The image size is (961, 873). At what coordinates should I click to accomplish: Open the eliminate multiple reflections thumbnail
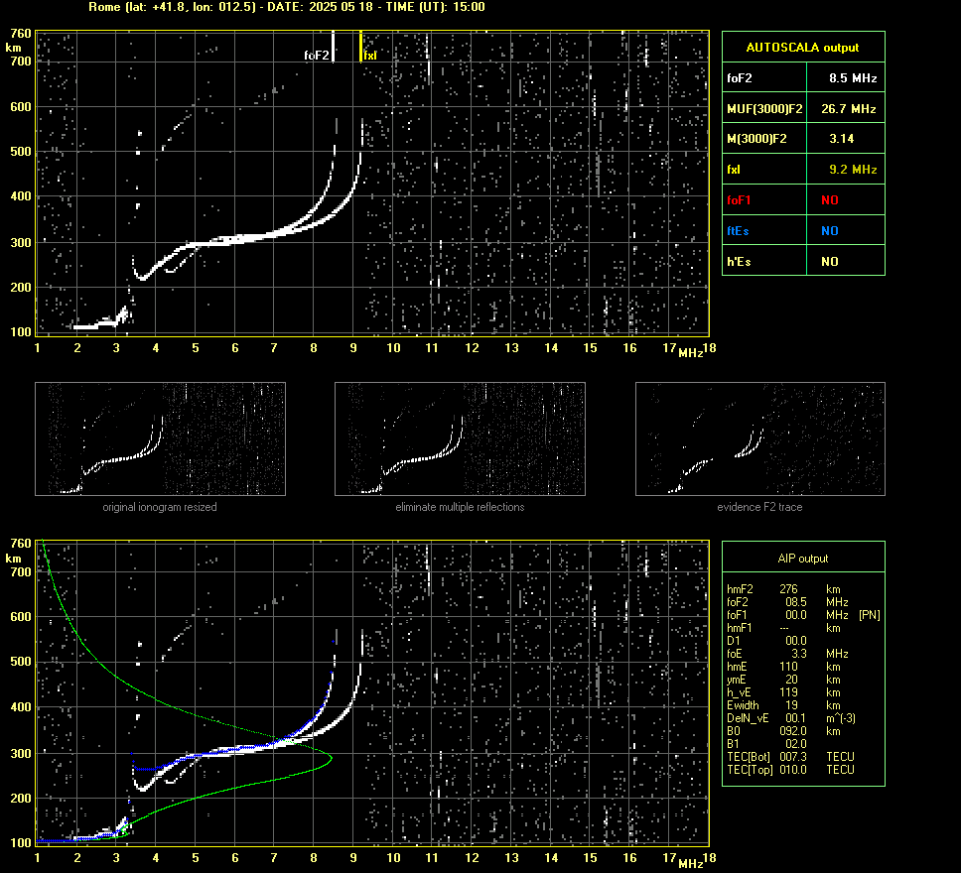460,438
